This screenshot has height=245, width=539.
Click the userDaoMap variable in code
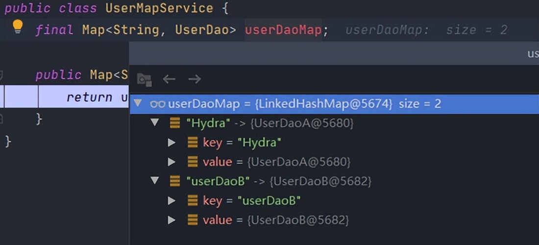click(283, 30)
